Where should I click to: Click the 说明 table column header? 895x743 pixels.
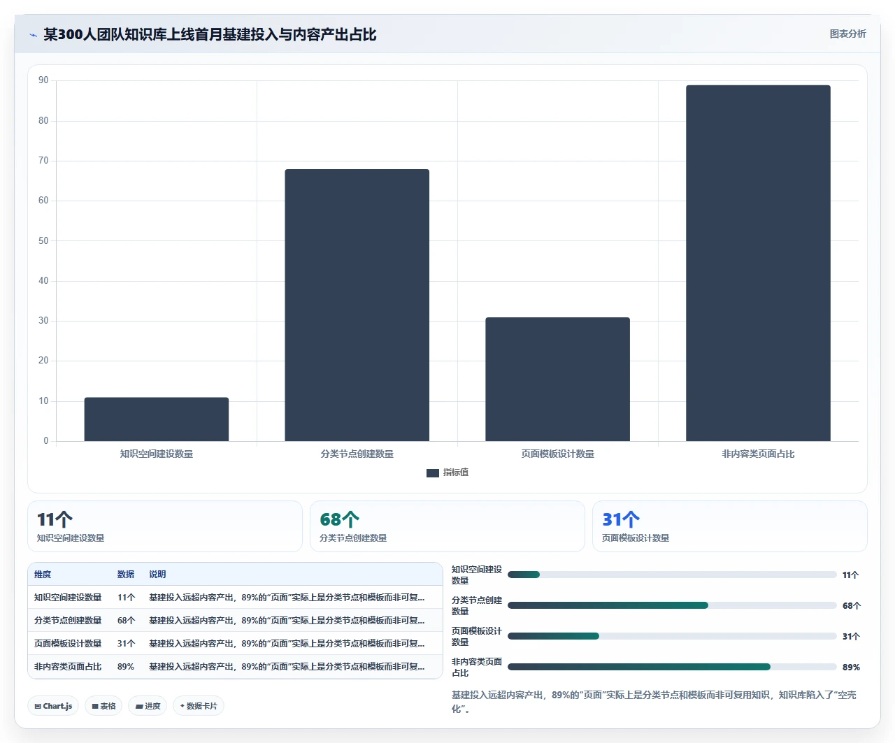(x=157, y=575)
